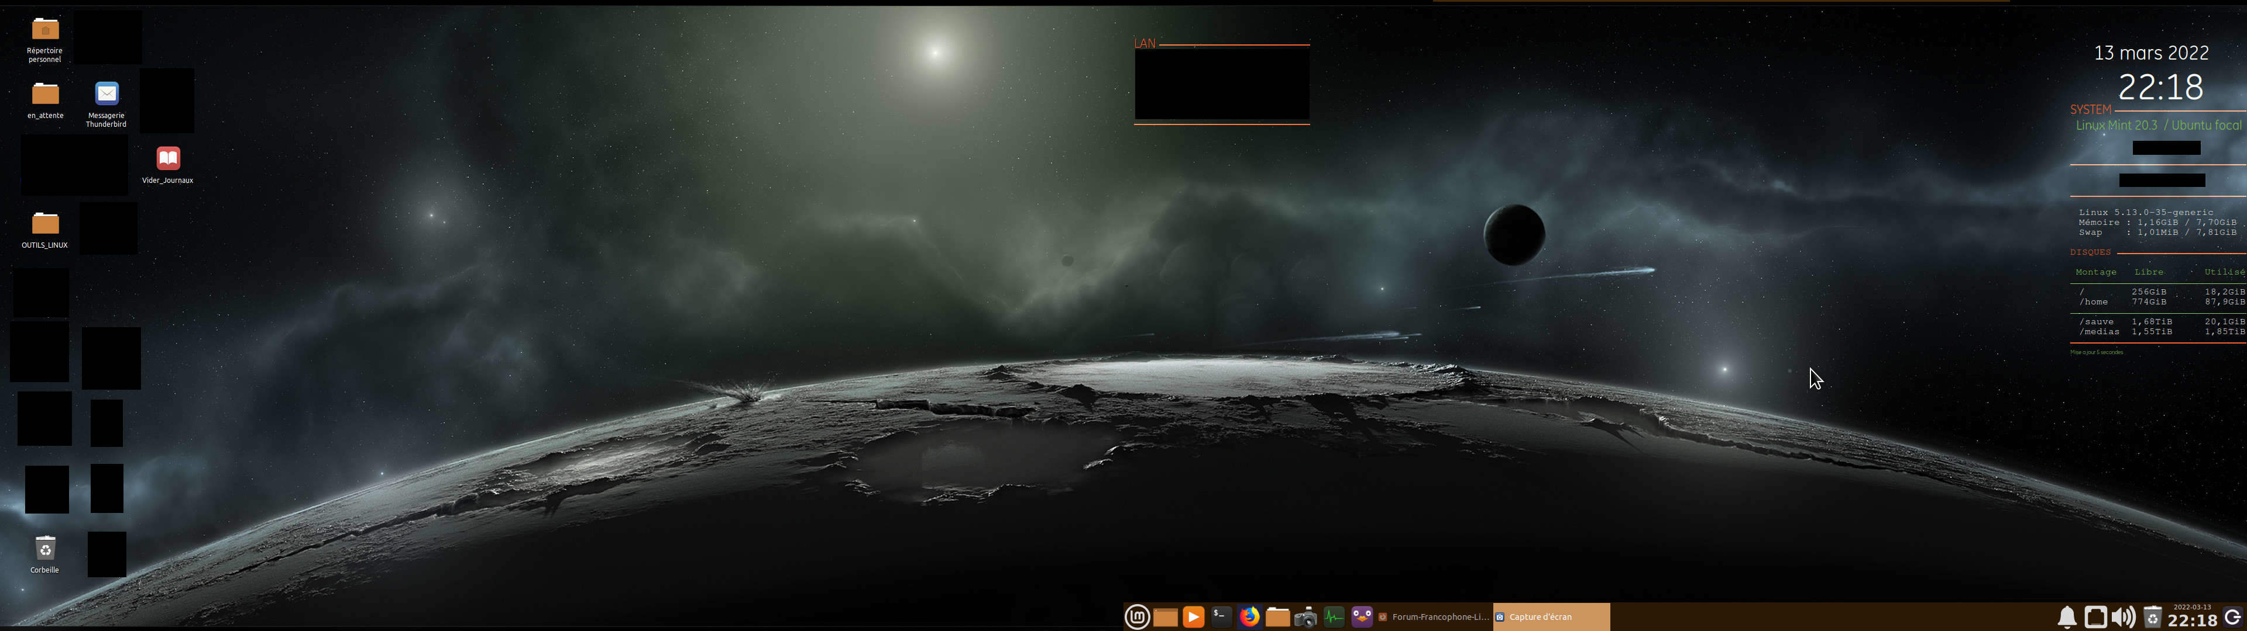Activate the Capture d'écran taskbar window
Image resolution: width=2247 pixels, height=631 pixels.
tap(1552, 617)
